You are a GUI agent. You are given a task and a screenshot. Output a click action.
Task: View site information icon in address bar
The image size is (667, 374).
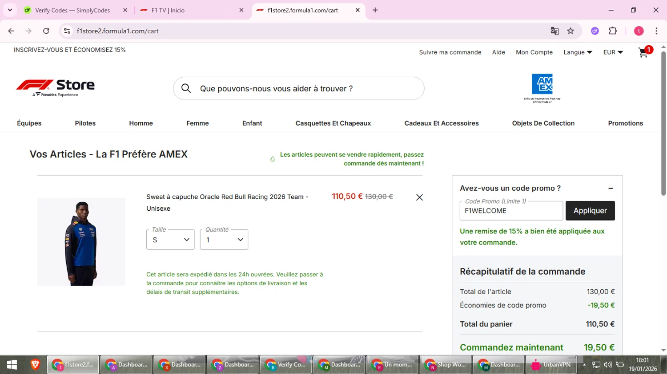pos(67,31)
